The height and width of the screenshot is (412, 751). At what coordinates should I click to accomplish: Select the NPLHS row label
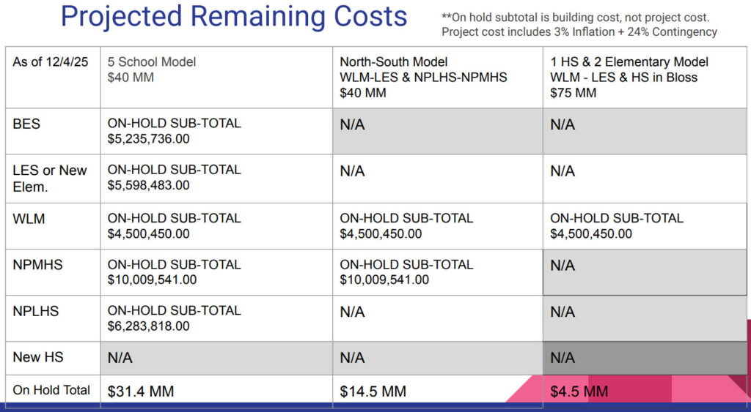pos(35,311)
